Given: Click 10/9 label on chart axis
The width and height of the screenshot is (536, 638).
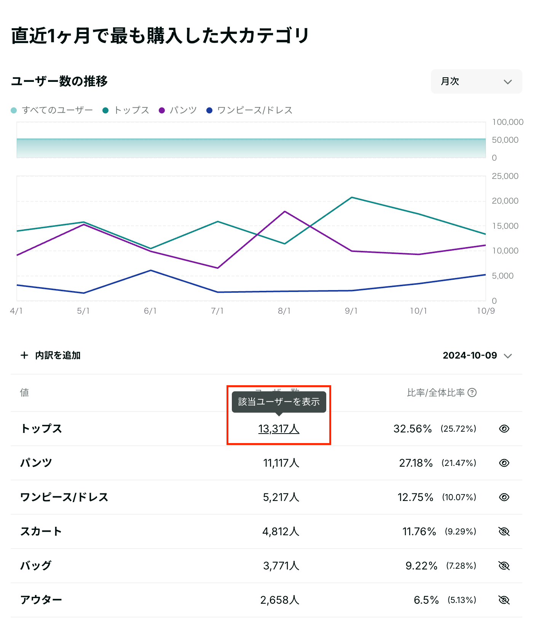Looking at the screenshot, I should (x=486, y=311).
